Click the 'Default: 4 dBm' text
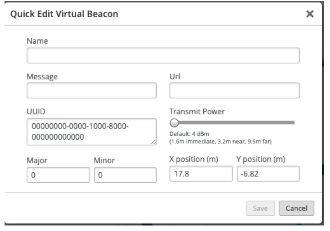 (x=189, y=134)
